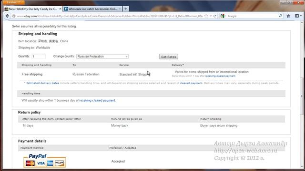Open cleared payment link in footnote
The width and height of the screenshot is (305, 171).
click(191, 83)
